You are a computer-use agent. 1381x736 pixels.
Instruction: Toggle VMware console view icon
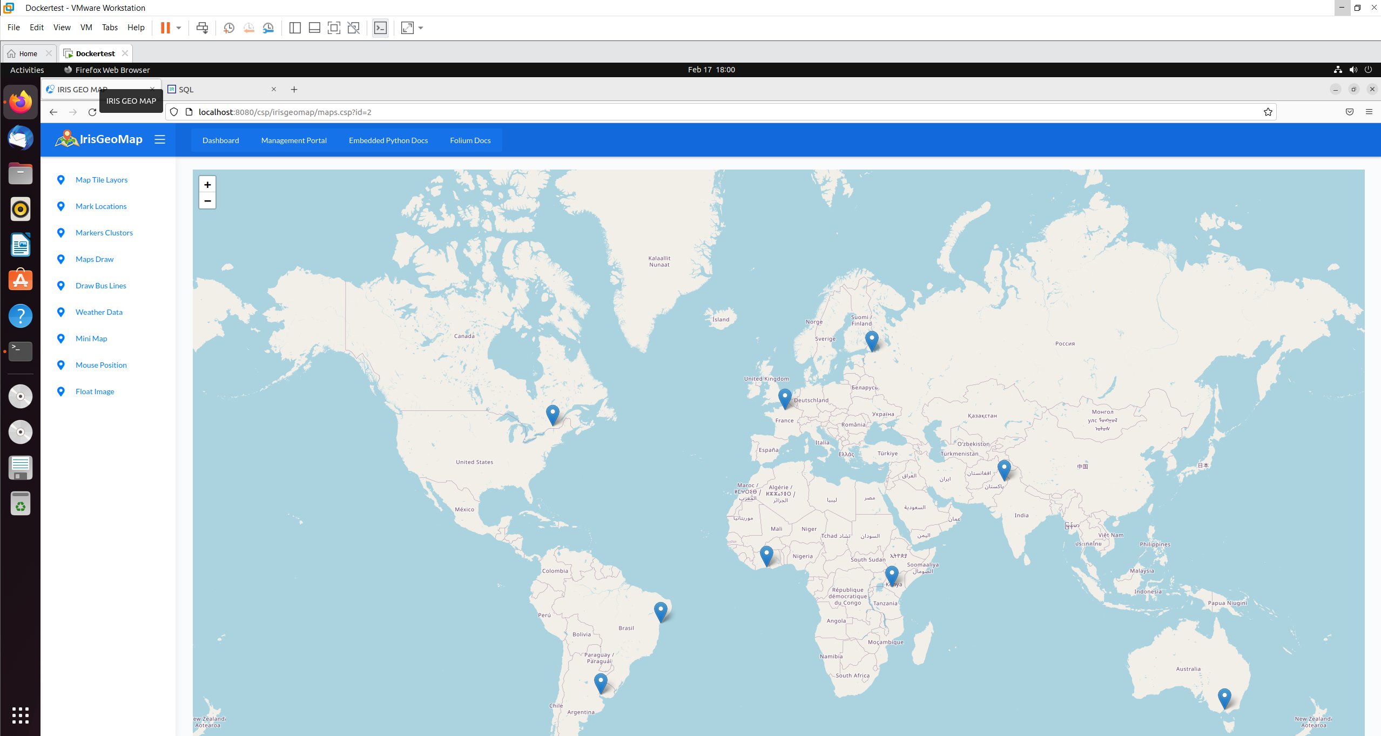pos(380,28)
